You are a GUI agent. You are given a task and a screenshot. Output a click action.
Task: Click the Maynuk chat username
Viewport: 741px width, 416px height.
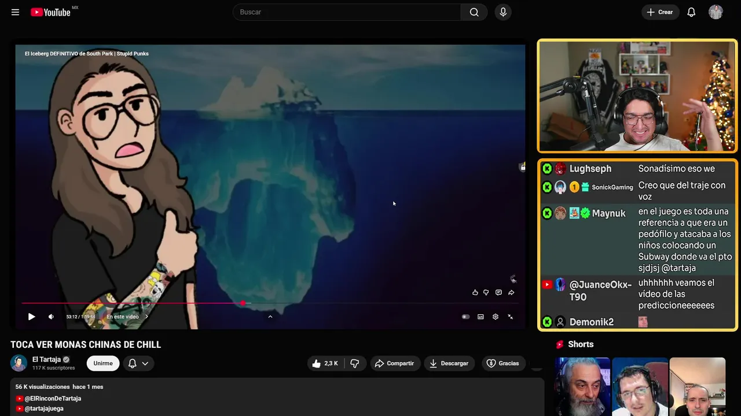pyautogui.click(x=608, y=213)
